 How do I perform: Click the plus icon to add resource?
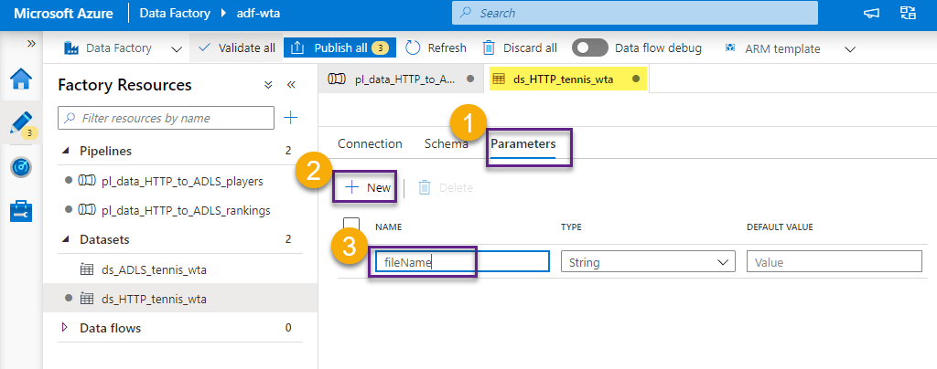[290, 118]
